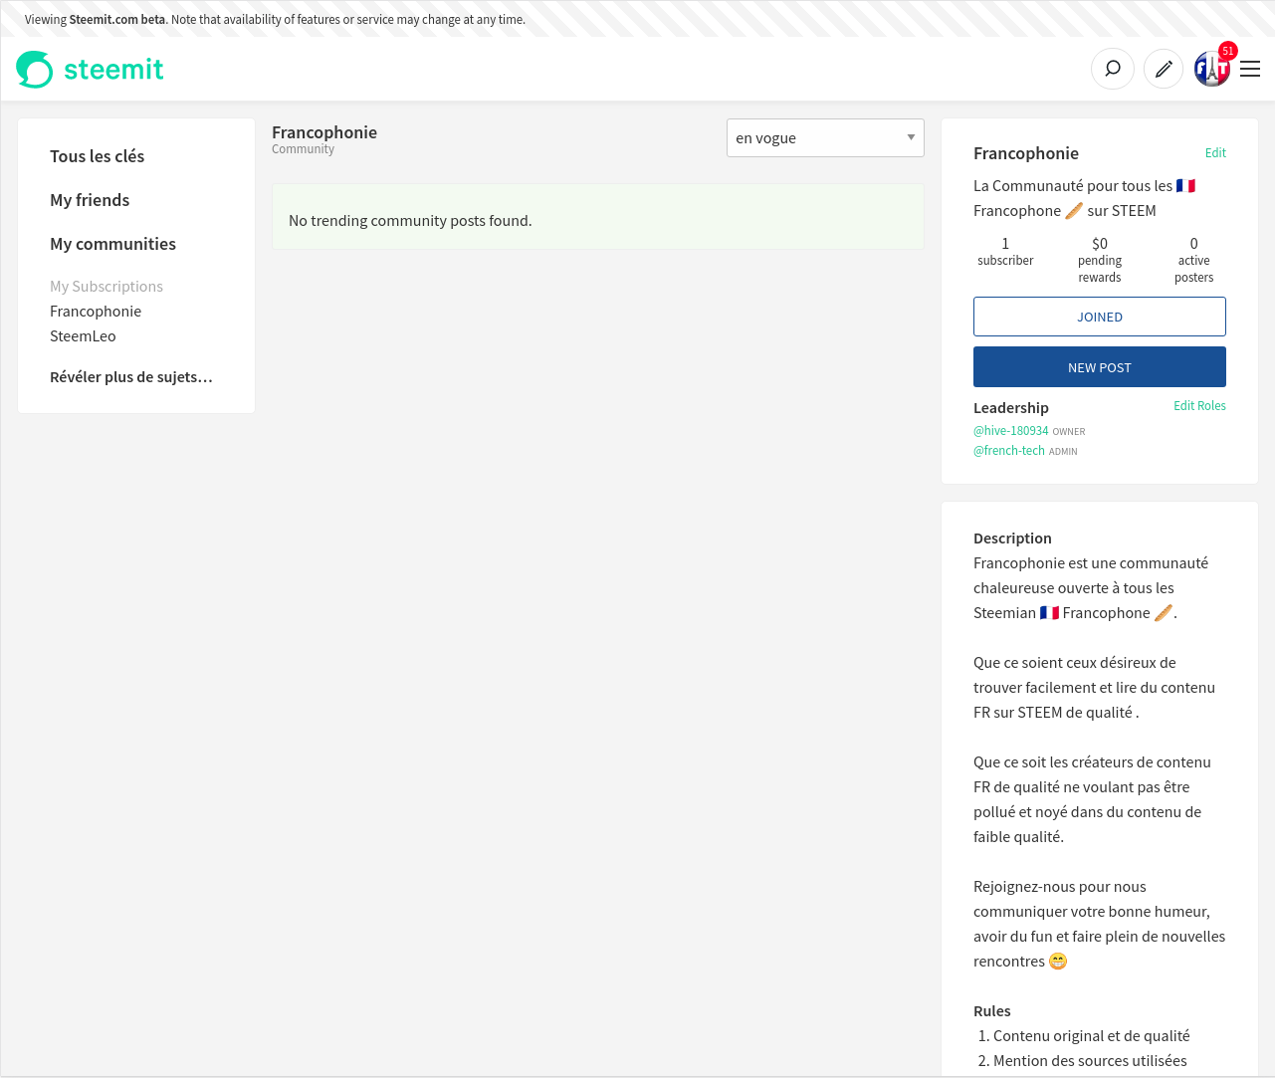The width and height of the screenshot is (1275, 1078).
Task: Click the 'My Subscriptions' label
Action: click(x=106, y=287)
